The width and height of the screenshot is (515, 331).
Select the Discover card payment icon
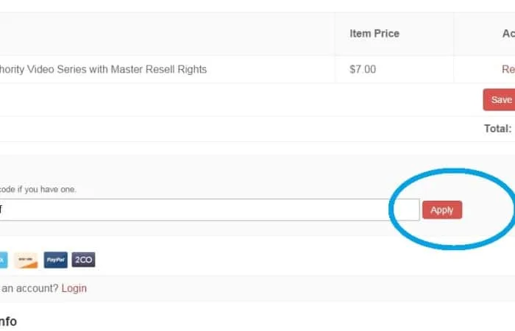tap(26, 260)
